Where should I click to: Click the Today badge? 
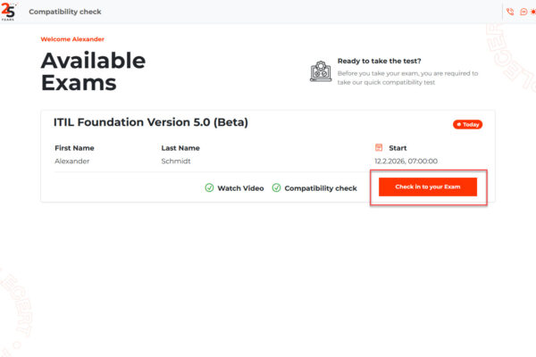467,124
